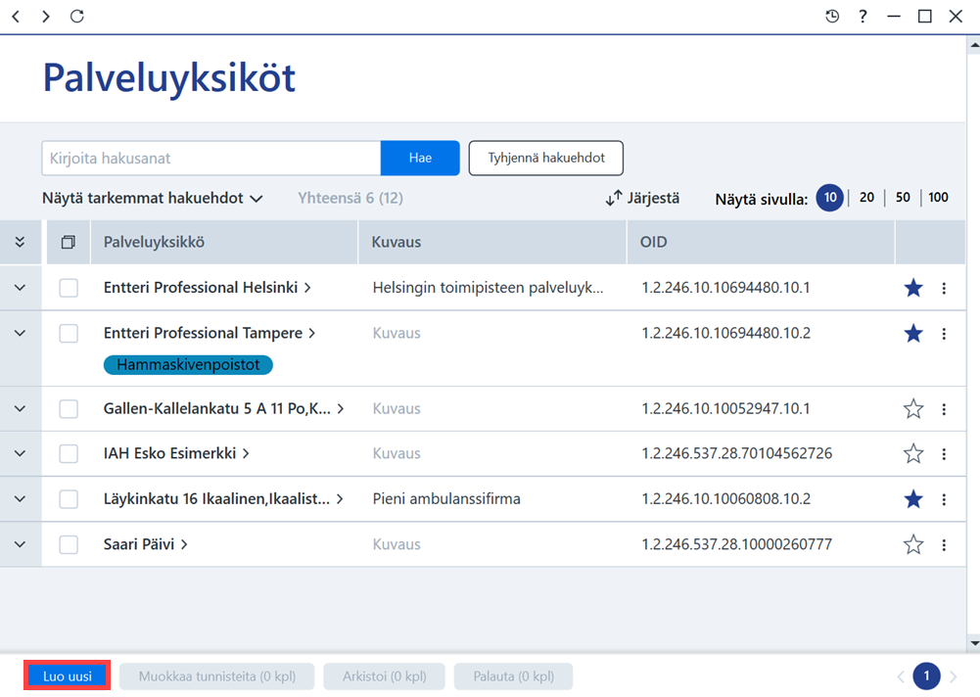Mark Saari Päivi as favorite
This screenshot has height=697, width=980.
[x=913, y=544]
